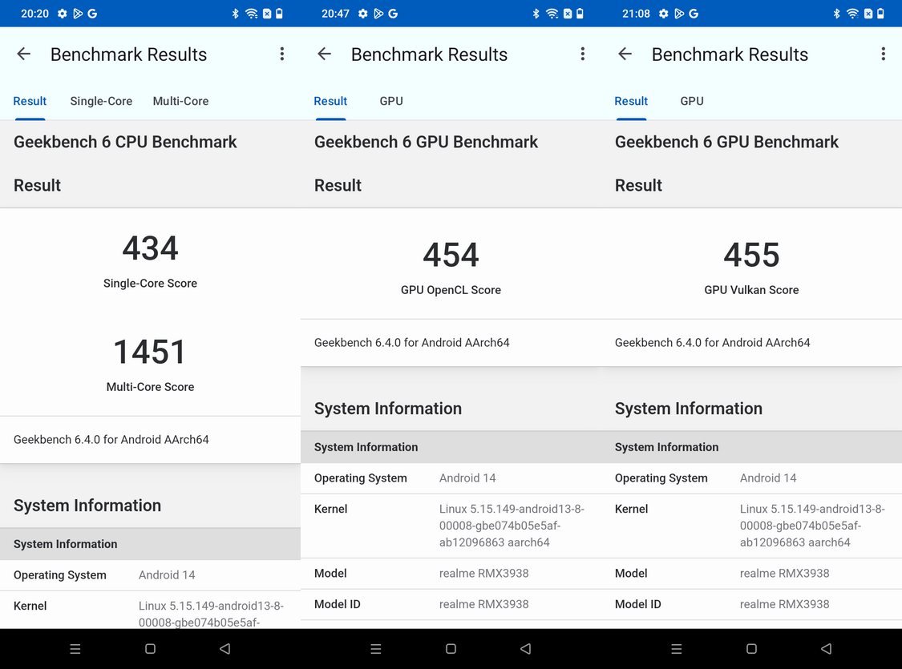Tap Operating System row on OpenCL screen
The width and height of the screenshot is (902, 669).
pyautogui.click(x=451, y=478)
